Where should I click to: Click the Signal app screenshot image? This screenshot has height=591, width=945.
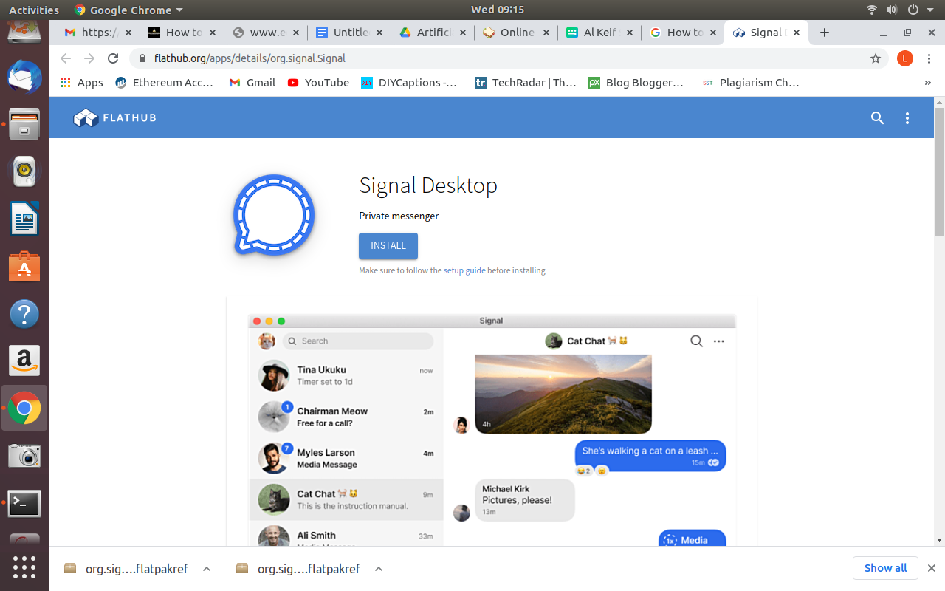tap(492, 431)
